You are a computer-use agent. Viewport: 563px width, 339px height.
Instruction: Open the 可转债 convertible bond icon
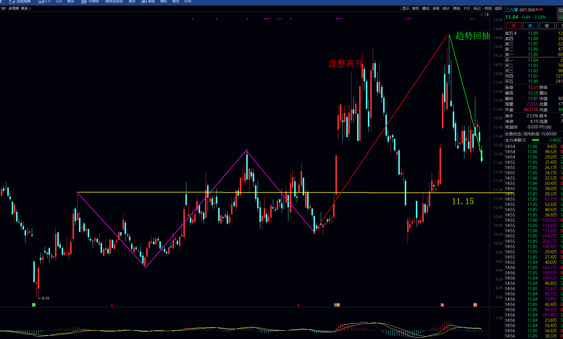84,1
